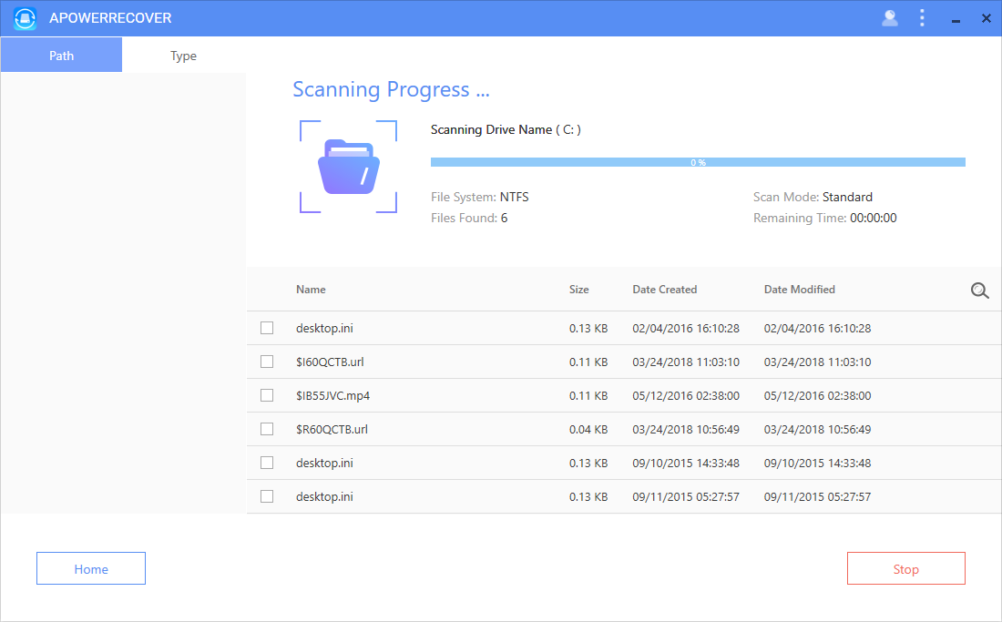This screenshot has height=622, width=1002.
Task: Click date created 05/12/2016 02:38:00 cell
Action: coord(686,396)
